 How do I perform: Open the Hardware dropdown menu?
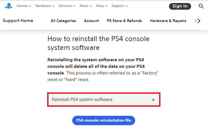(x=45, y=6)
